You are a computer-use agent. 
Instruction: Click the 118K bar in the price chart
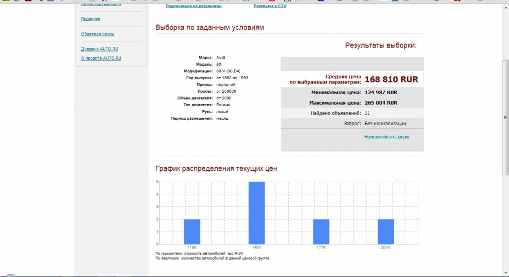192,231
